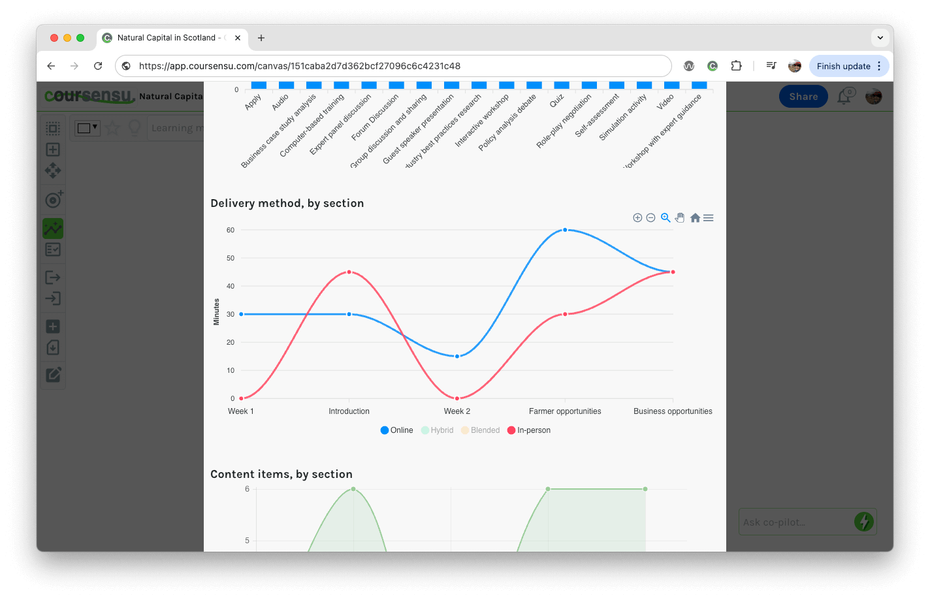This screenshot has width=930, height=600.
Task: Activate the magnifier selection zoom tool
Action: [665, 218]
